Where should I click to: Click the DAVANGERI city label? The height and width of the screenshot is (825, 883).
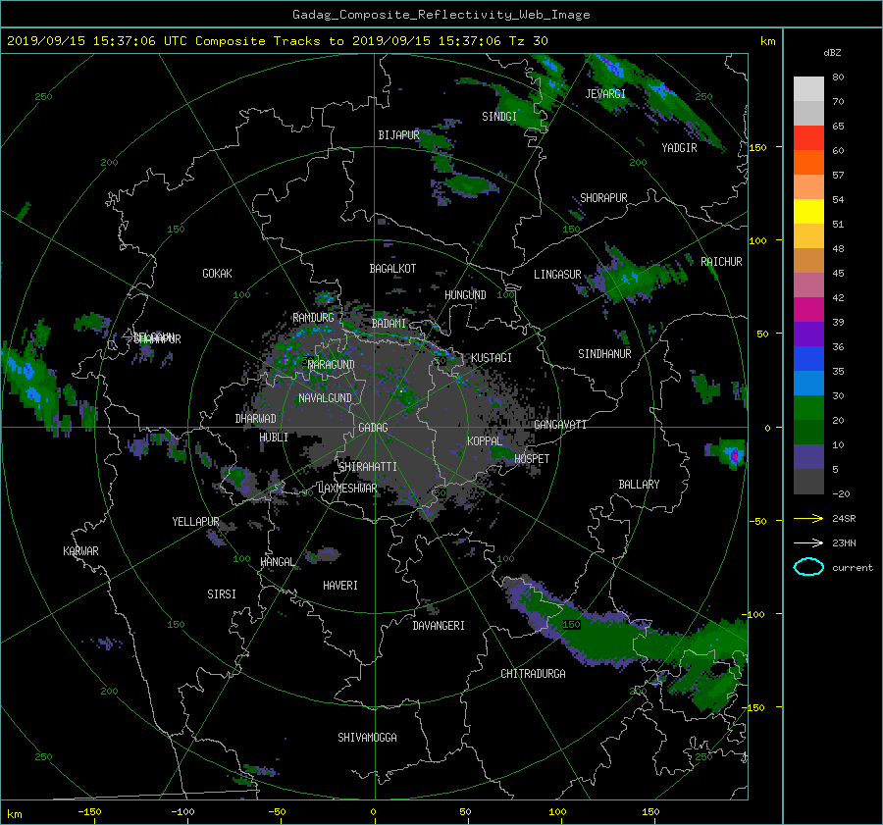[x=439, y=626]
